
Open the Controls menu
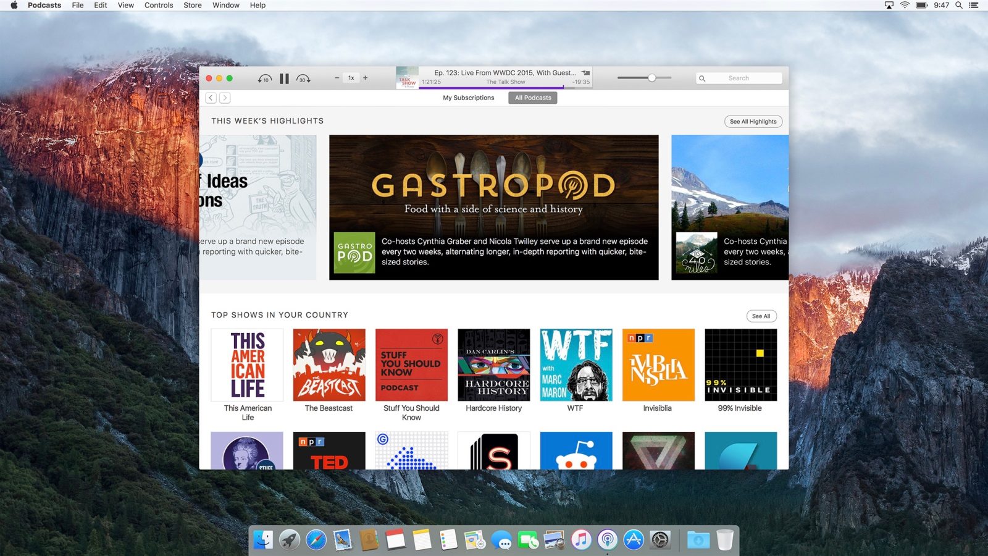tap(159, 5)
